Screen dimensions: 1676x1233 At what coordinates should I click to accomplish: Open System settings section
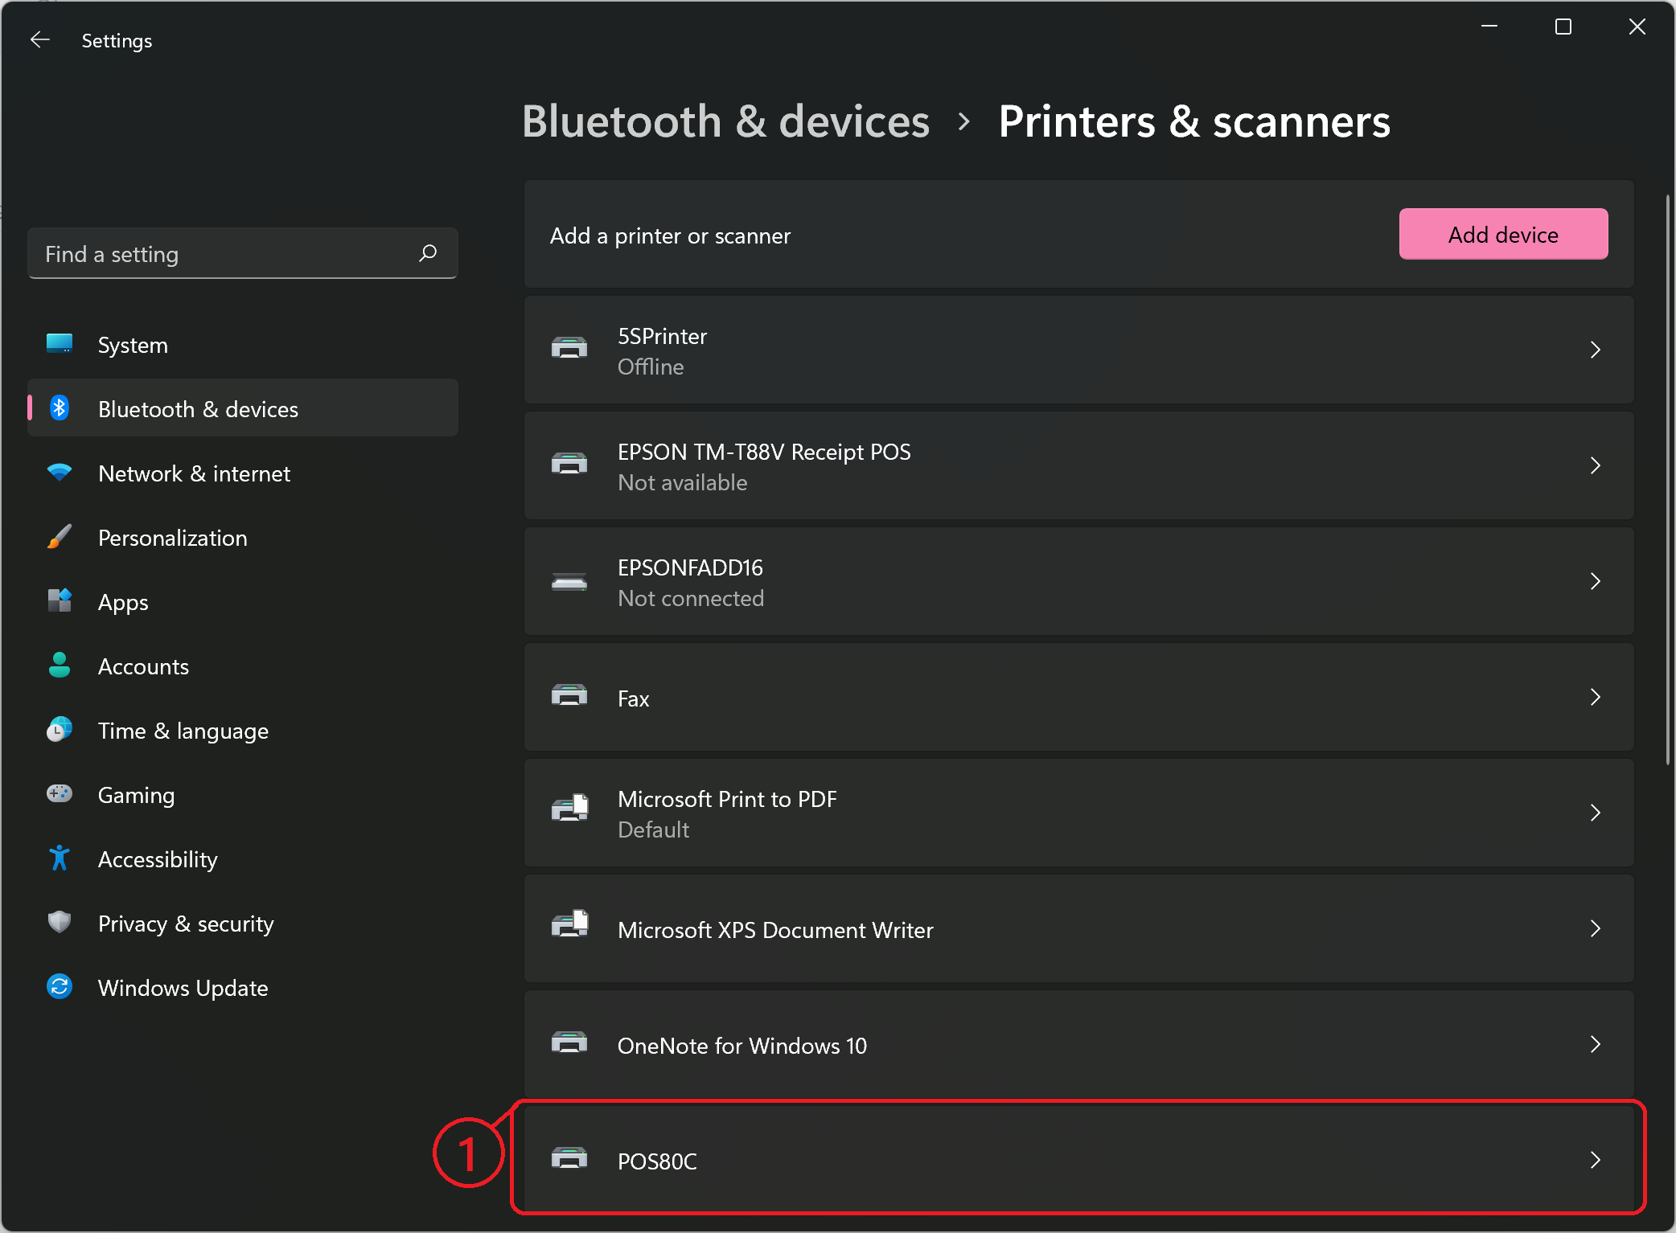131,345
